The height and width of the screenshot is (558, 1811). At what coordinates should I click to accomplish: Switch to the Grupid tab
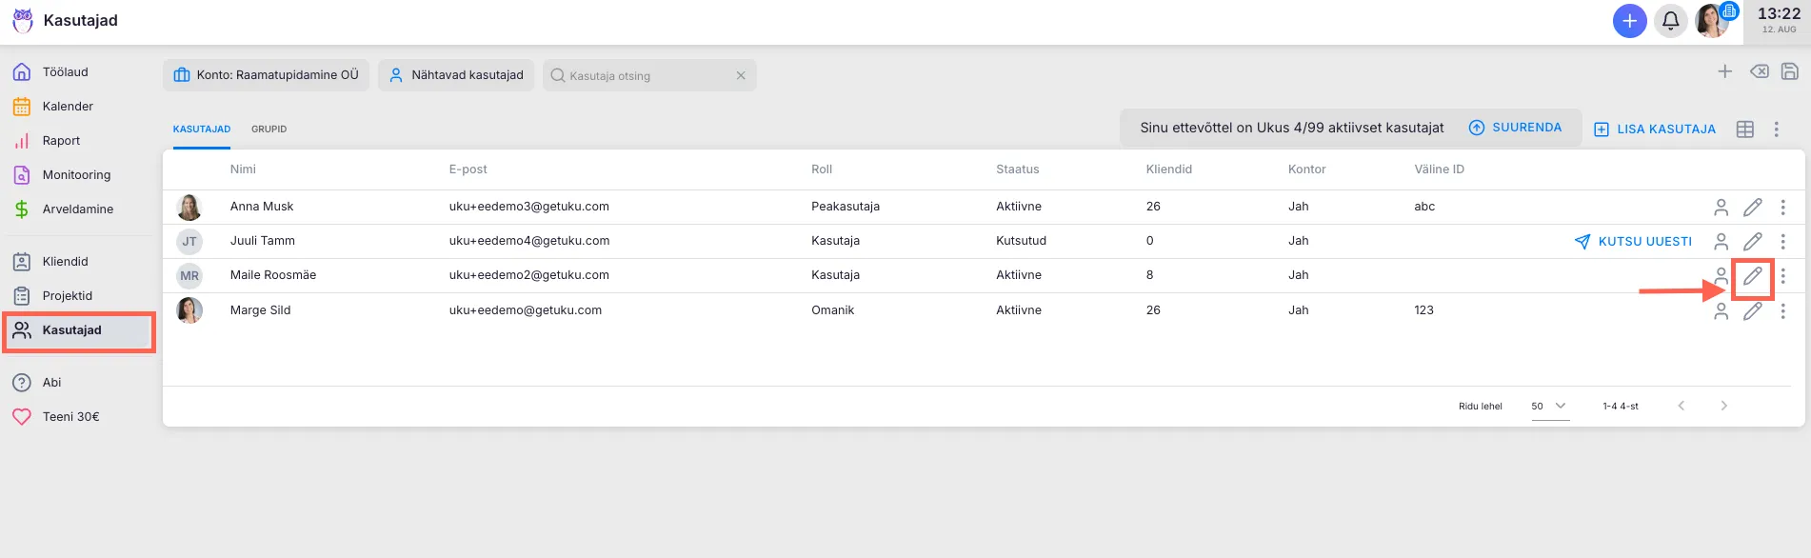click(269, 130)
